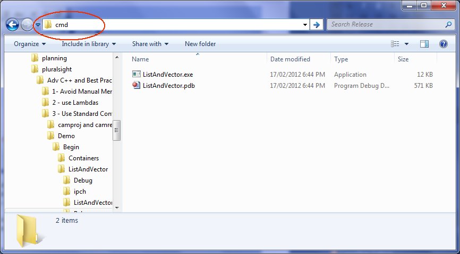Open the Share with menu
460x254 pixels.
pyautogui.click(x=150, y=44)
